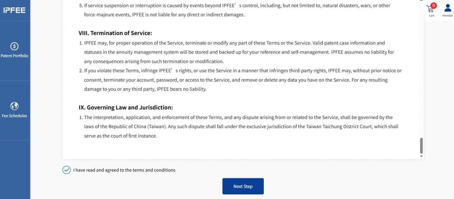The width and height of the screenshot is (454, 199).
Task: Click the Member text label
Action: point(448,16)
